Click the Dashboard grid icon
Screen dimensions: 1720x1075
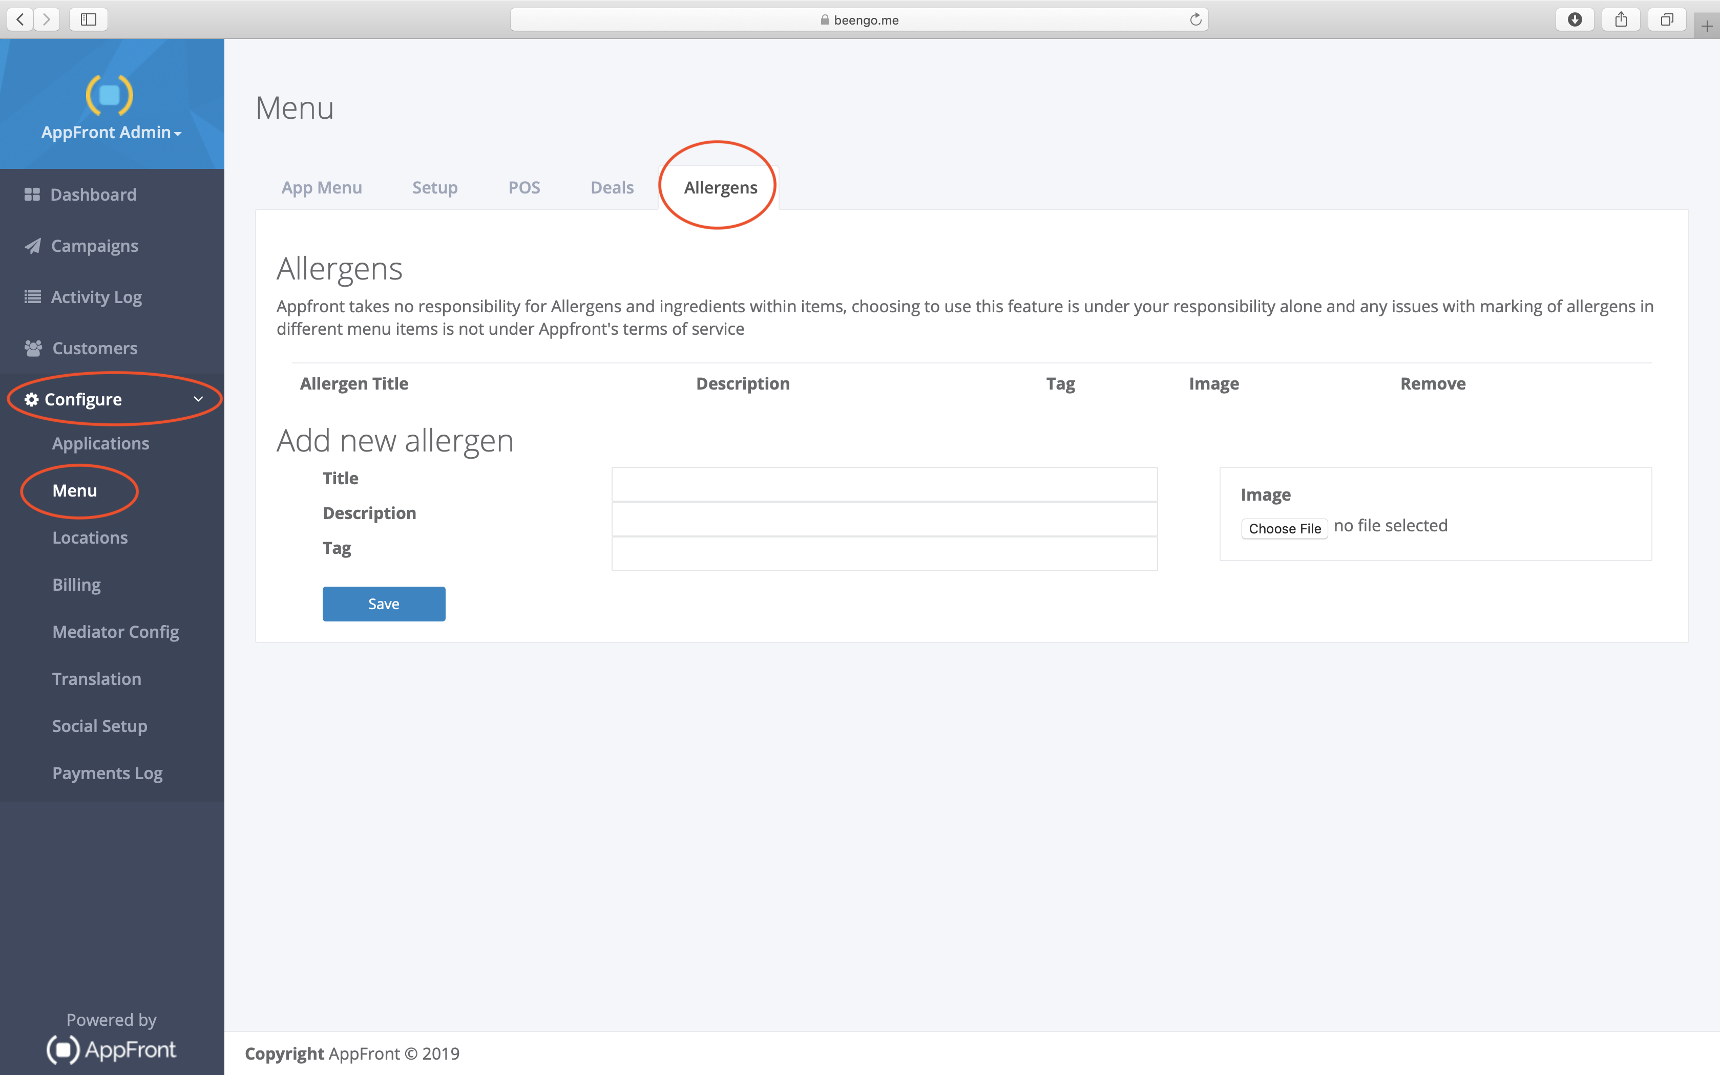(32, 194)
